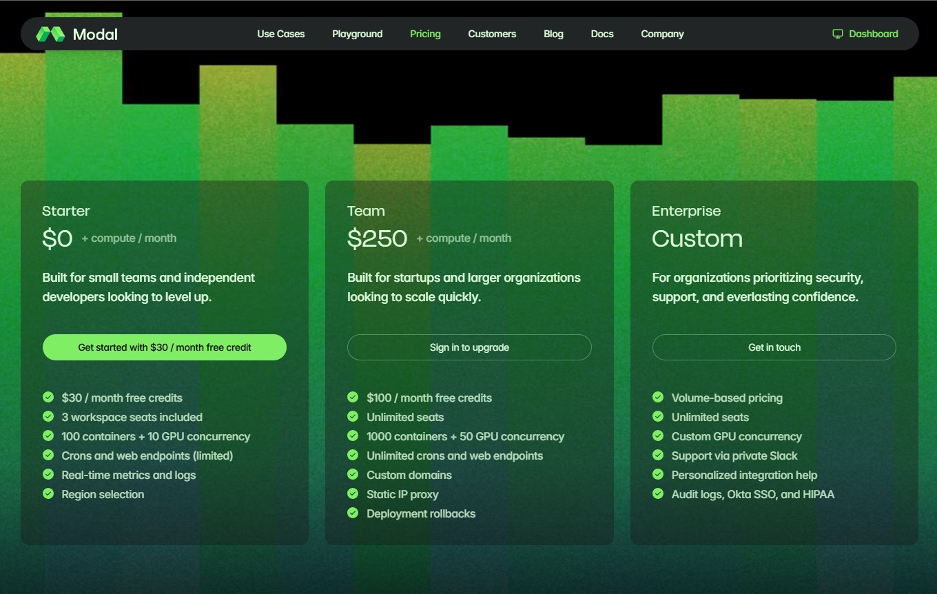Click the Team plan title
This screenshot has height=594, width=937.
tap(366, 211)
